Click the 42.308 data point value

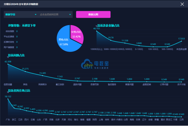tap(8, 62)
